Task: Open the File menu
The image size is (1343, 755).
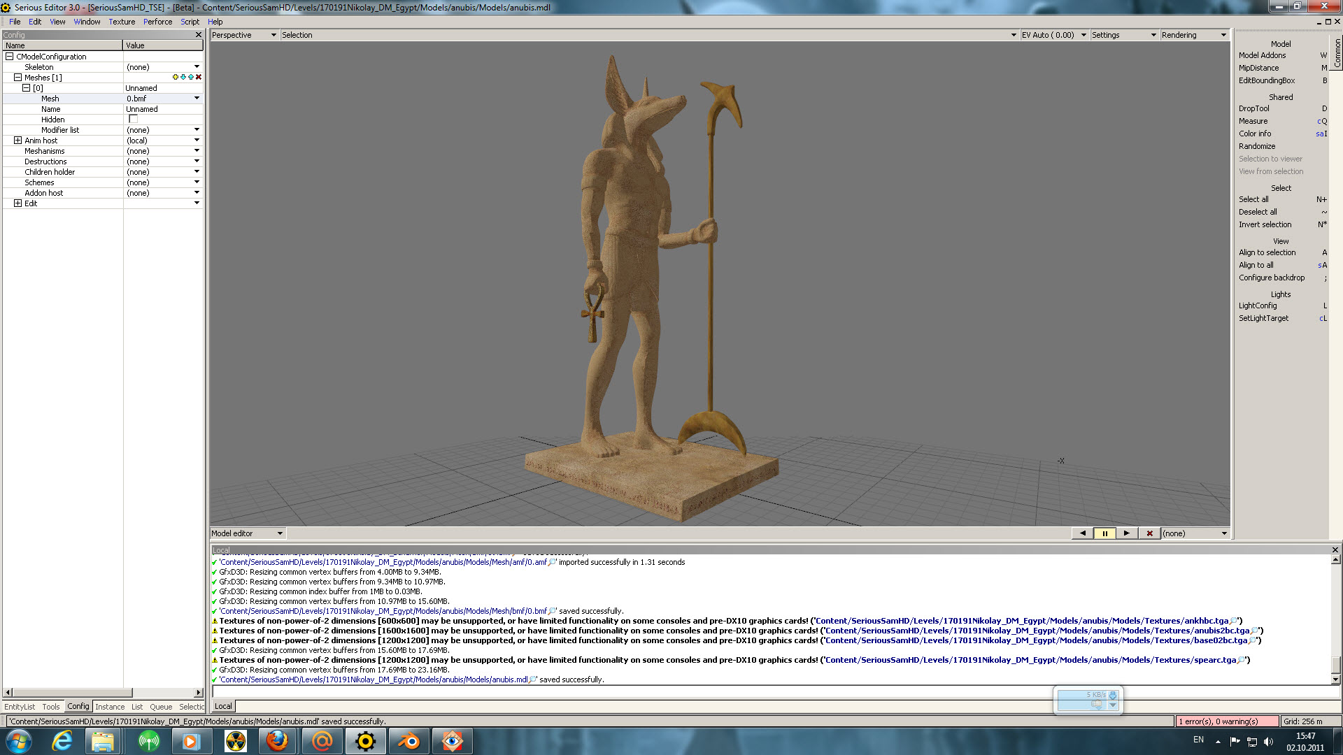Action: (15, 22)
